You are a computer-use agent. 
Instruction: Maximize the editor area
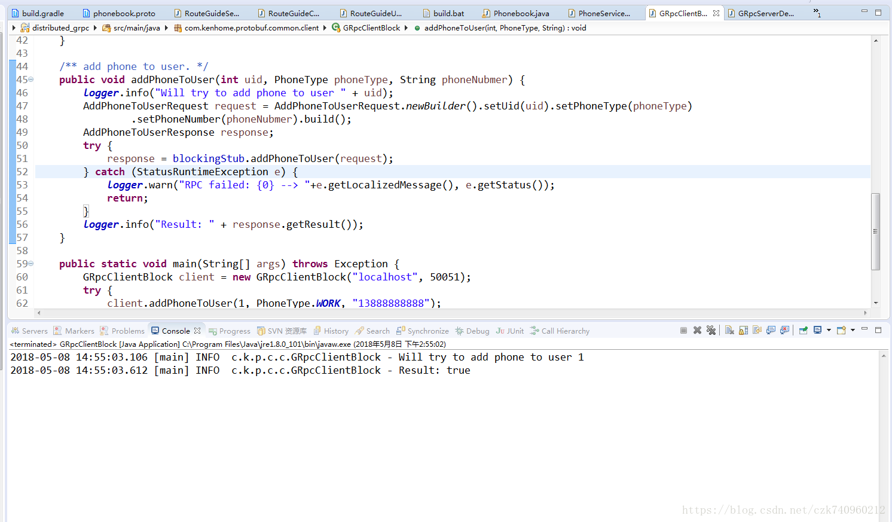click(878, 12)
